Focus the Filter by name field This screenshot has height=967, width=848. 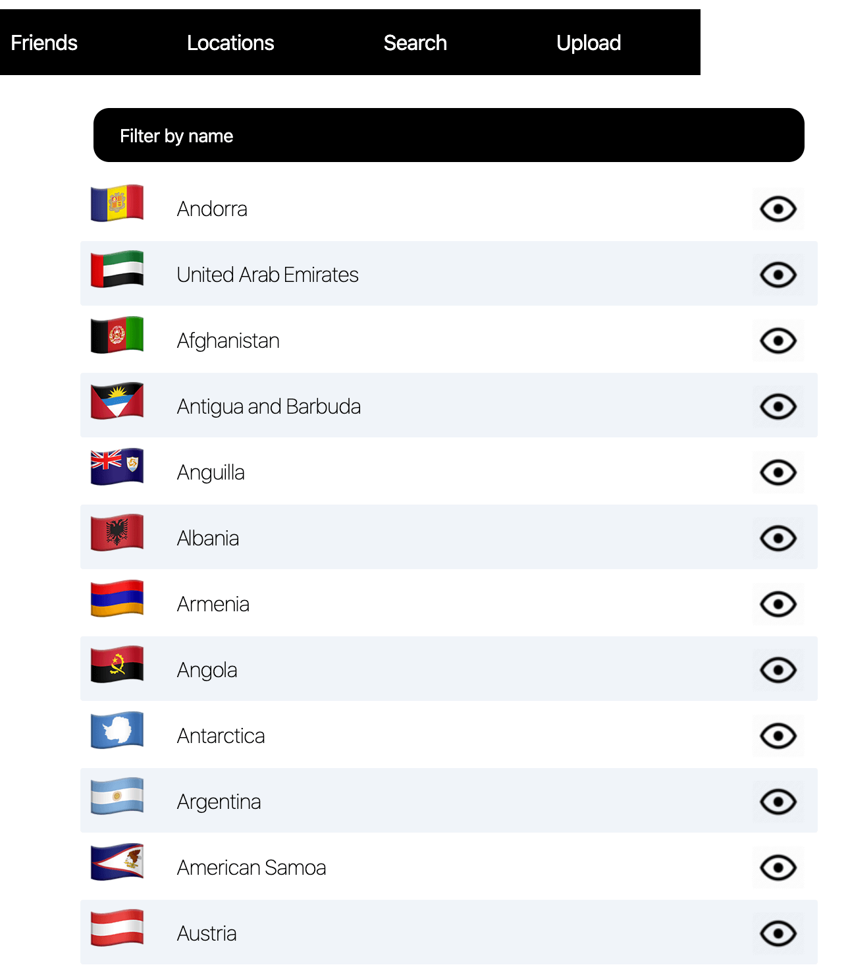coord(449,135)
